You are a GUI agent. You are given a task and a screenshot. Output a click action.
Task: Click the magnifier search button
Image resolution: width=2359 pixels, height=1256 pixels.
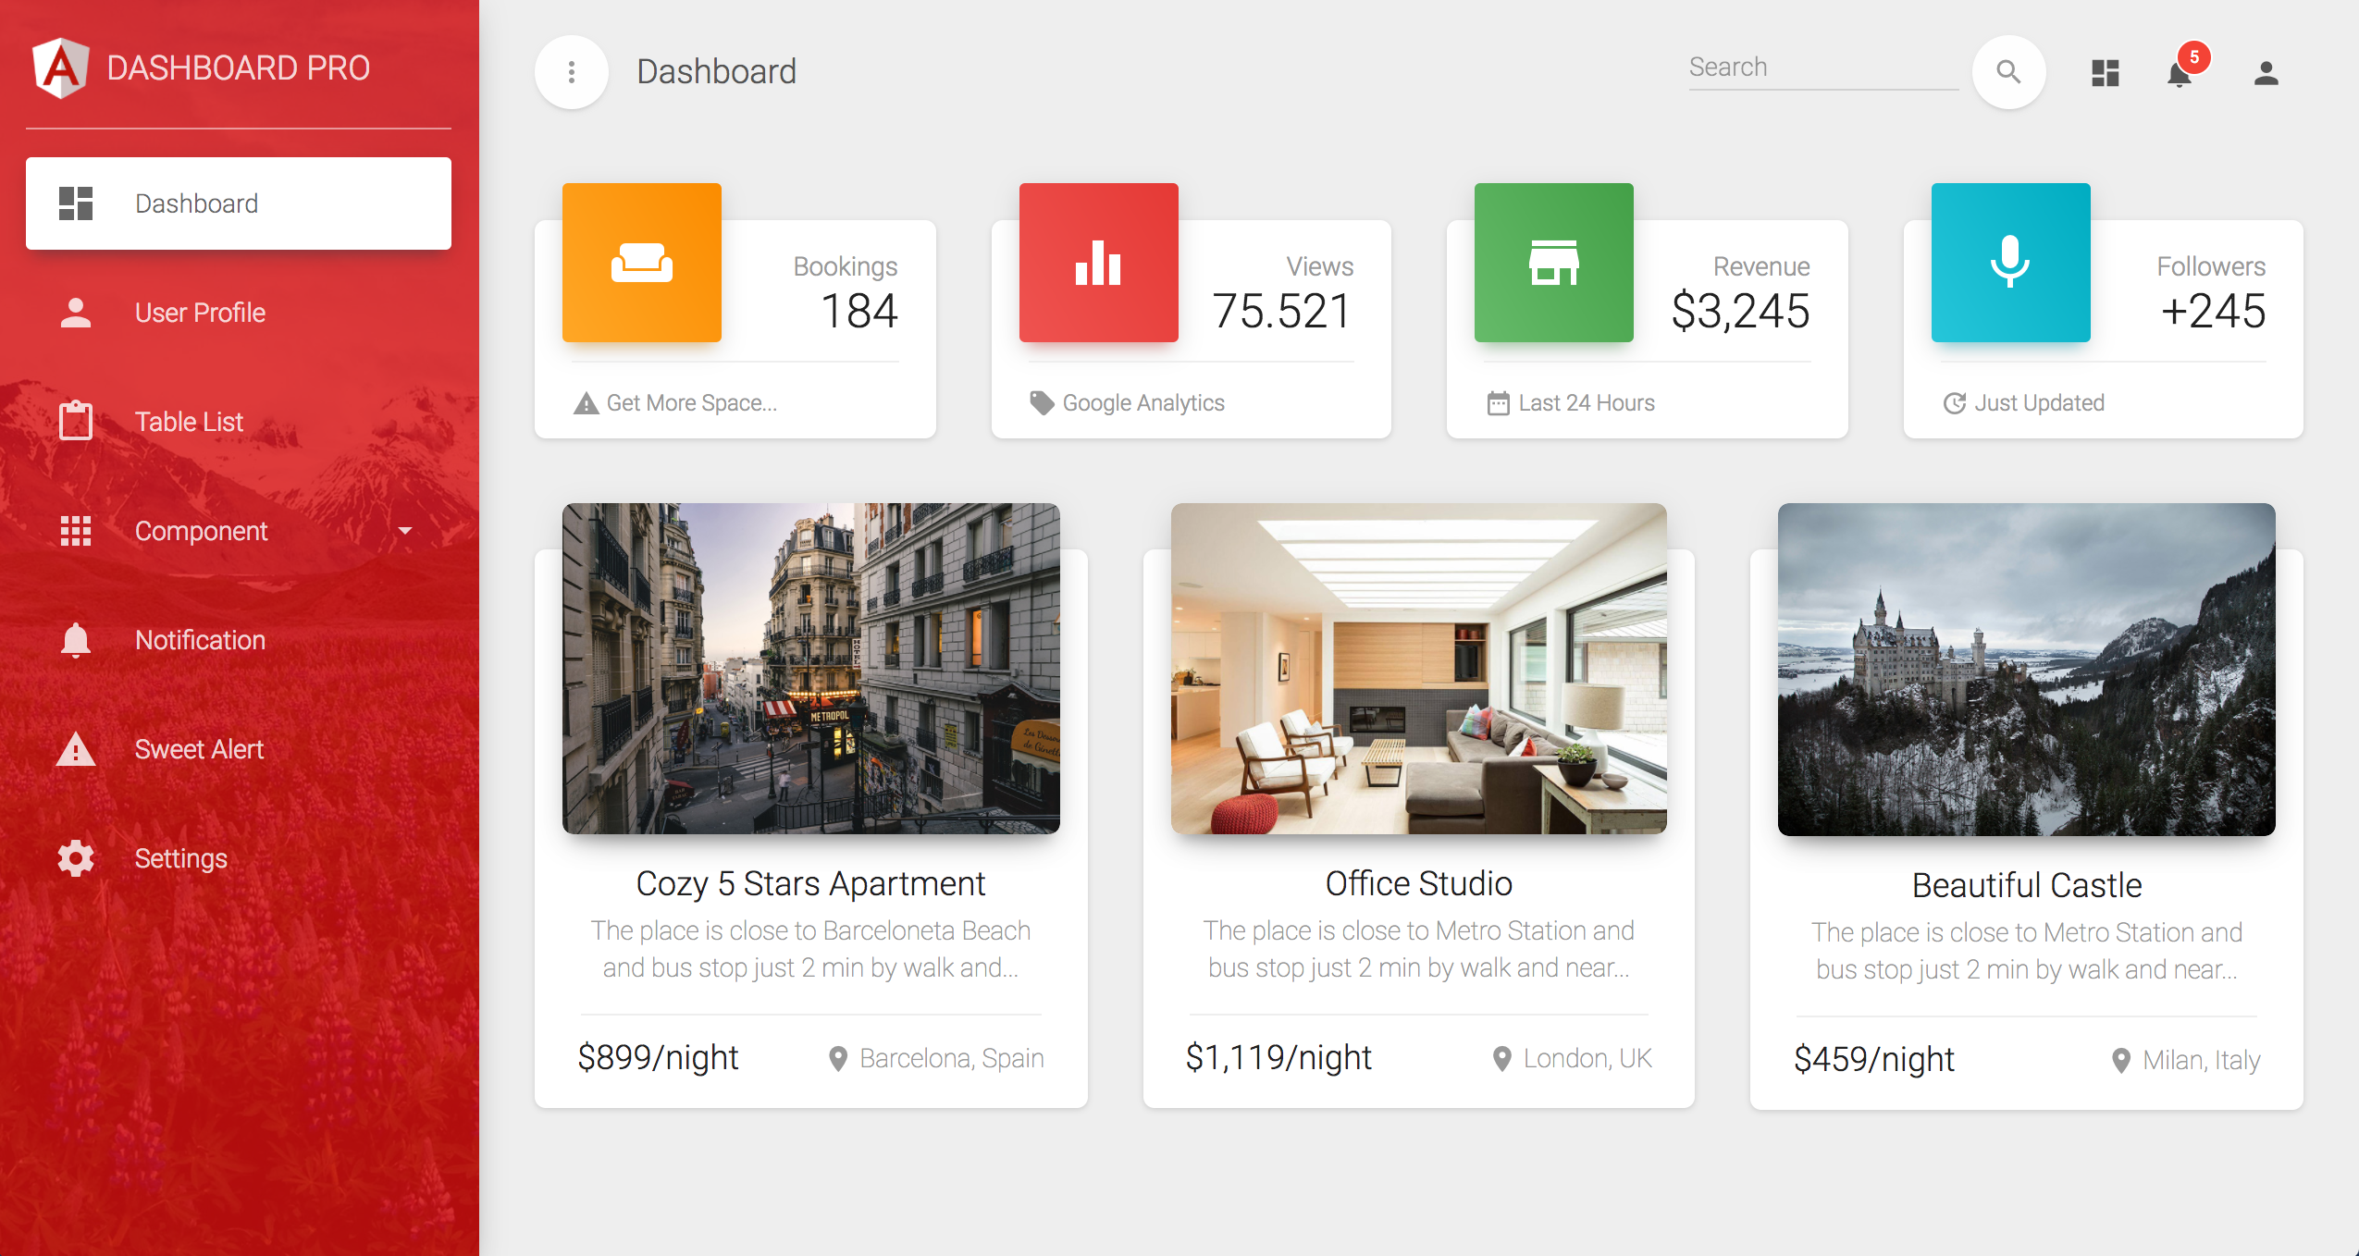2008,72
